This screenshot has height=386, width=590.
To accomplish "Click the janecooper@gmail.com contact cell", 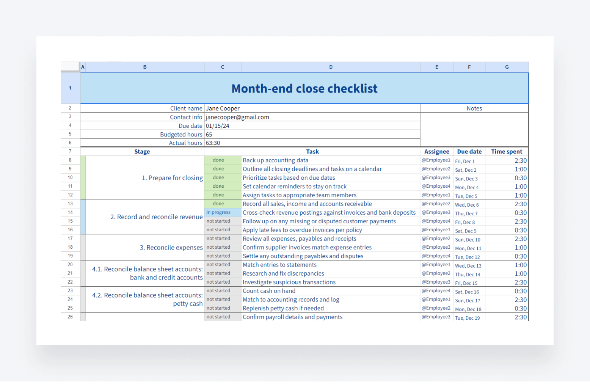I will pos(312,117).
